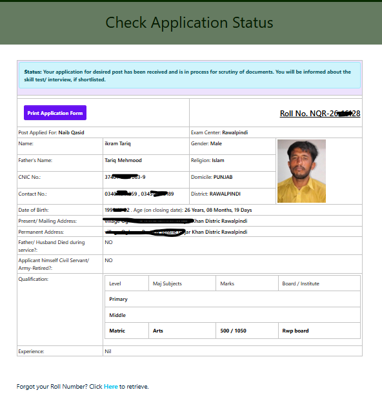Select the name value 'ikram Tariq'
The width and height of the screenshot is (382, 399).
(117, 143)
